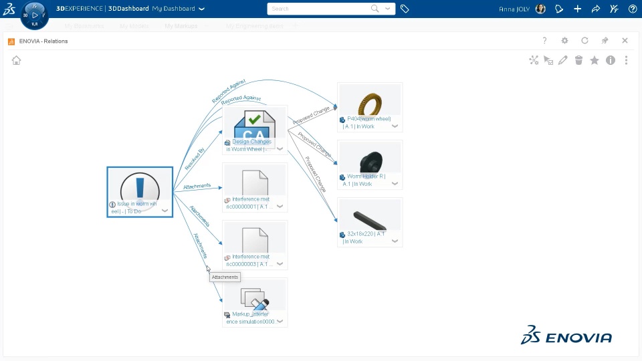Select the Worm Holder R part node
The image size is (642, 361).
(x=370, y=164)
